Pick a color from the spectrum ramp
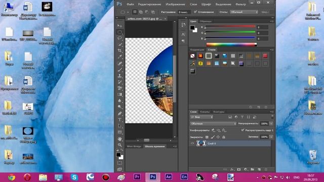The image size is (324, 182). coord(231,44)
